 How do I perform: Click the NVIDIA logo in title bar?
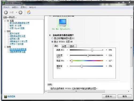[x=3, y=3]
